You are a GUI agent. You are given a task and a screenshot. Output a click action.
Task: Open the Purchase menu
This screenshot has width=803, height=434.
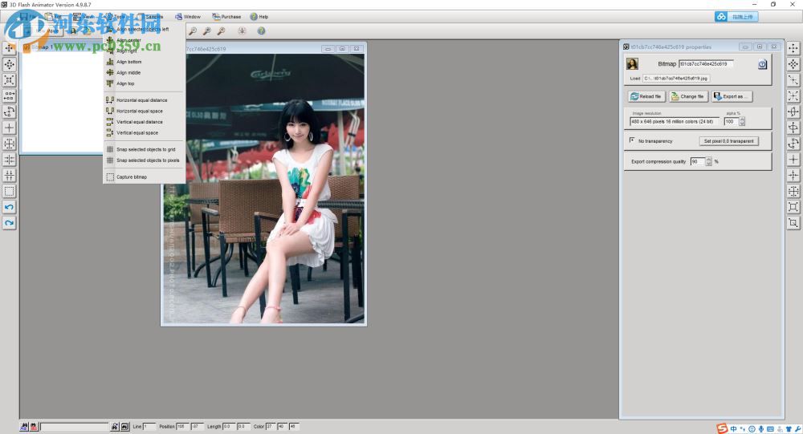pyautogui.click(x=226, y=17)
